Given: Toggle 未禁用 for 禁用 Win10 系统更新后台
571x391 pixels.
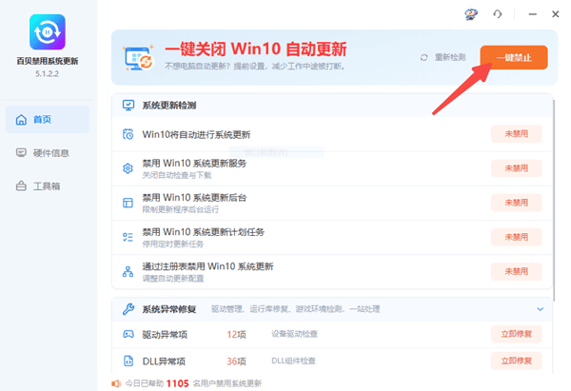Looking at the screenshot, I should point(517,203).
